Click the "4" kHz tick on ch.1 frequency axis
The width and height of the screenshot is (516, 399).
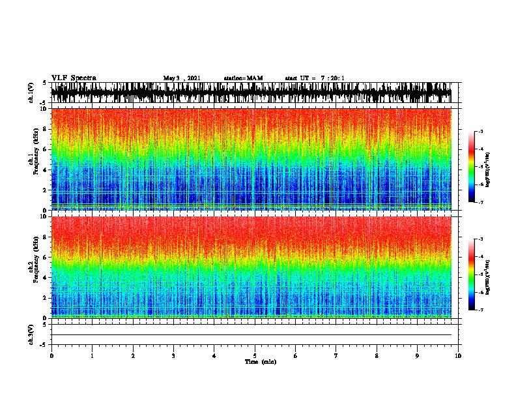(45, 170)
